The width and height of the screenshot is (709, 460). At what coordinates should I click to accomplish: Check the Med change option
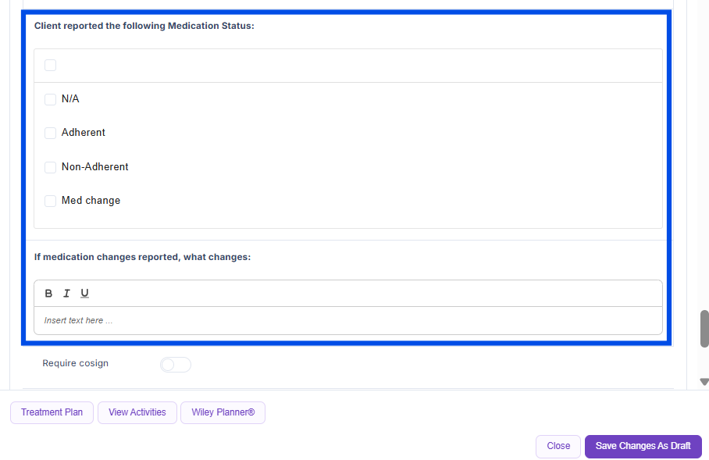51,201
